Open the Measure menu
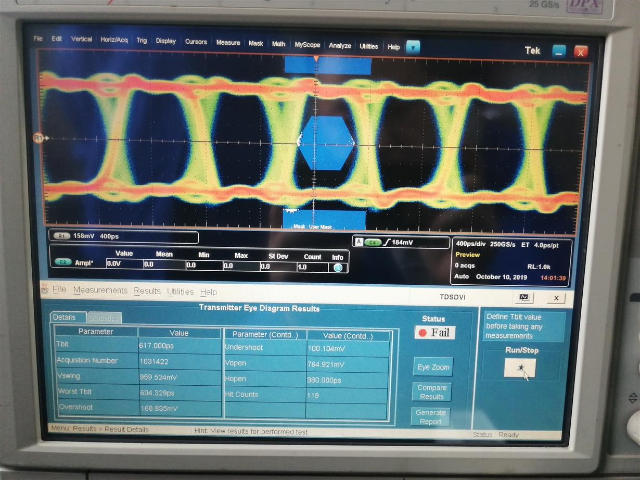The image size is (640, 480). click(x=228, y=43)
